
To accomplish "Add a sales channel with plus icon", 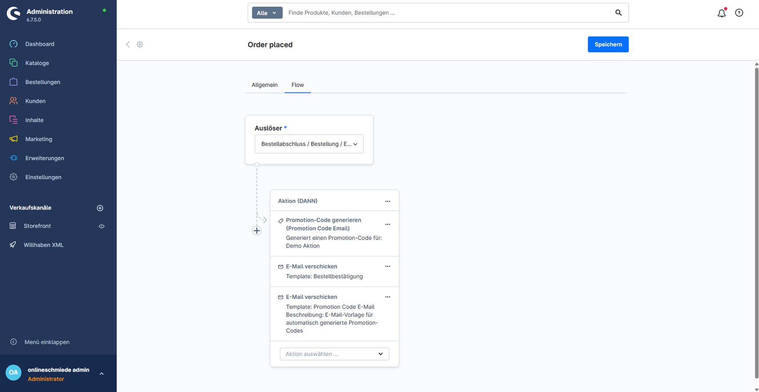I will tap(100, 208).
